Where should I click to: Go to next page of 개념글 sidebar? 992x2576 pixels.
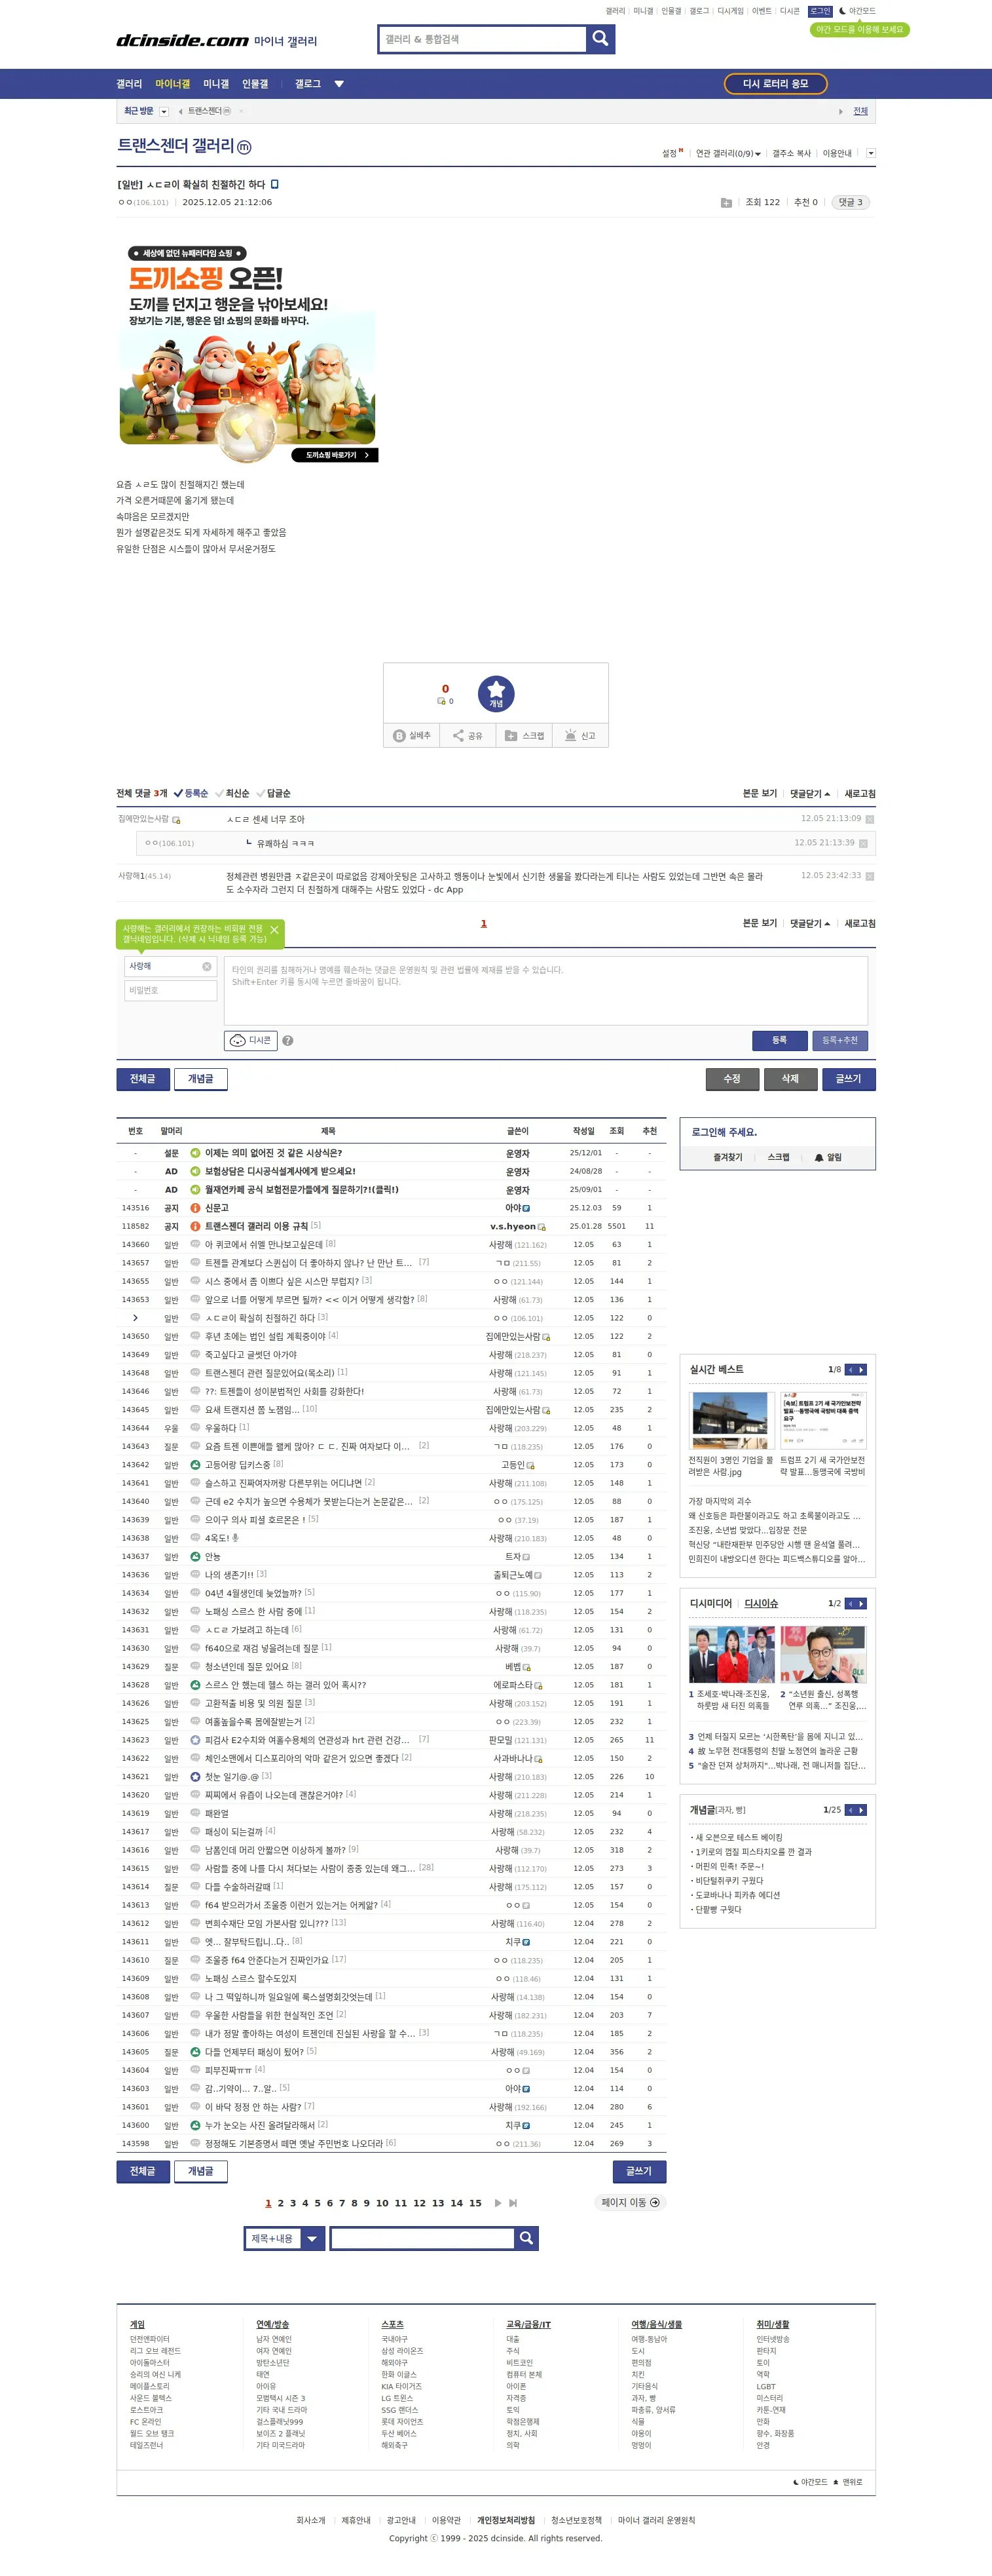[x=861, y=1810]
